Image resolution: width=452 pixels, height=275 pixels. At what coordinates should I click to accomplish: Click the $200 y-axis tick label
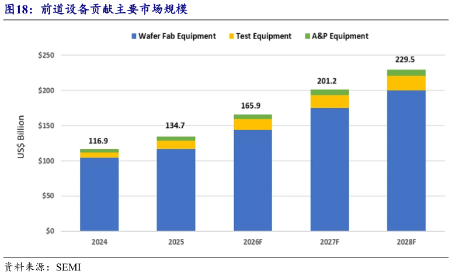[46, 90]
